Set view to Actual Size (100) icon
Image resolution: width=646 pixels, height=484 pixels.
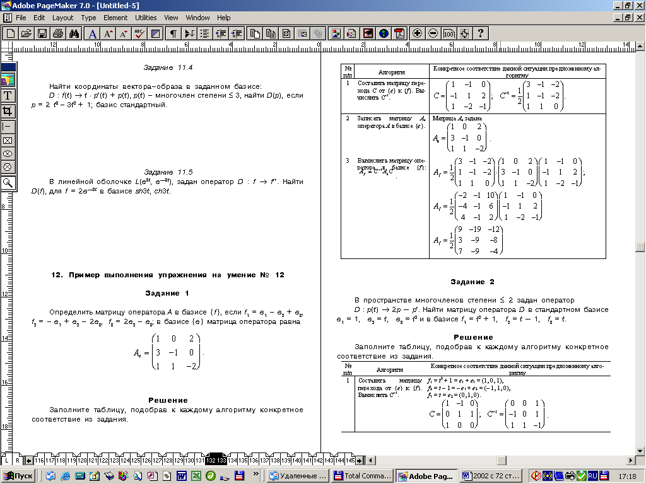tap(449, 33)
